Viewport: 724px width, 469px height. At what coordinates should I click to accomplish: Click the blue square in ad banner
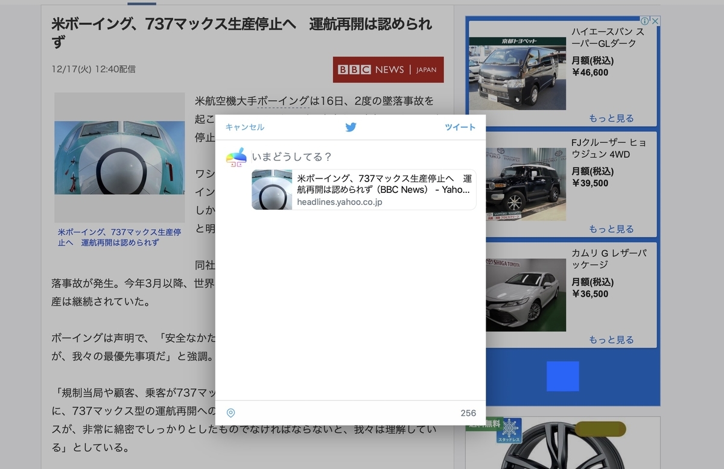tap(563, 376)
